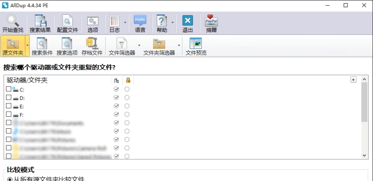Viewport: 373px width, 181px height.
Task: Toggle subfolder scan for Music folder row
Action: 116,131
